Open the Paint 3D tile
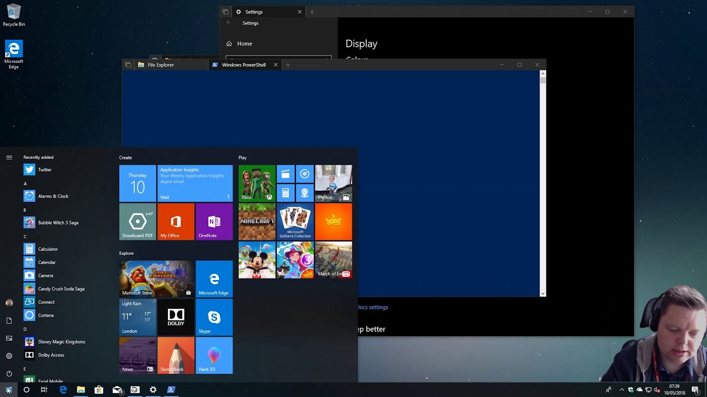 click(x=214, y=356)
